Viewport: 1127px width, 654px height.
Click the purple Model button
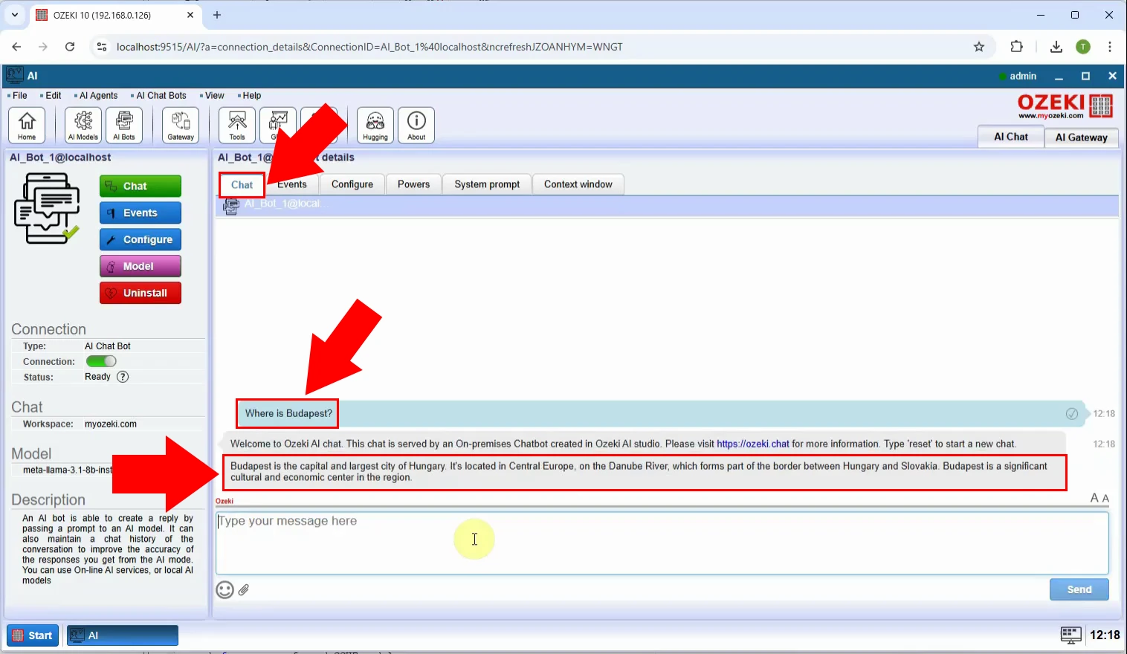tap(141, 266)
